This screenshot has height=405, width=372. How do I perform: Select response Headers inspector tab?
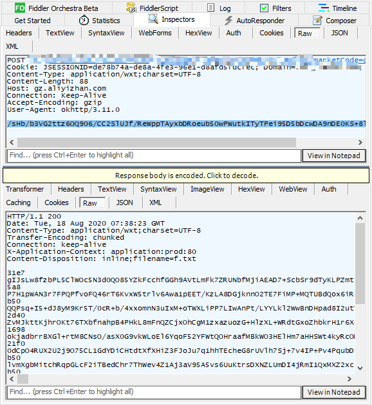coord(71,189)
